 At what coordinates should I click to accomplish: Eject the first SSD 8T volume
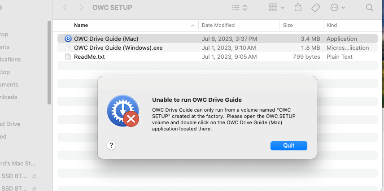tap(34, 176)
